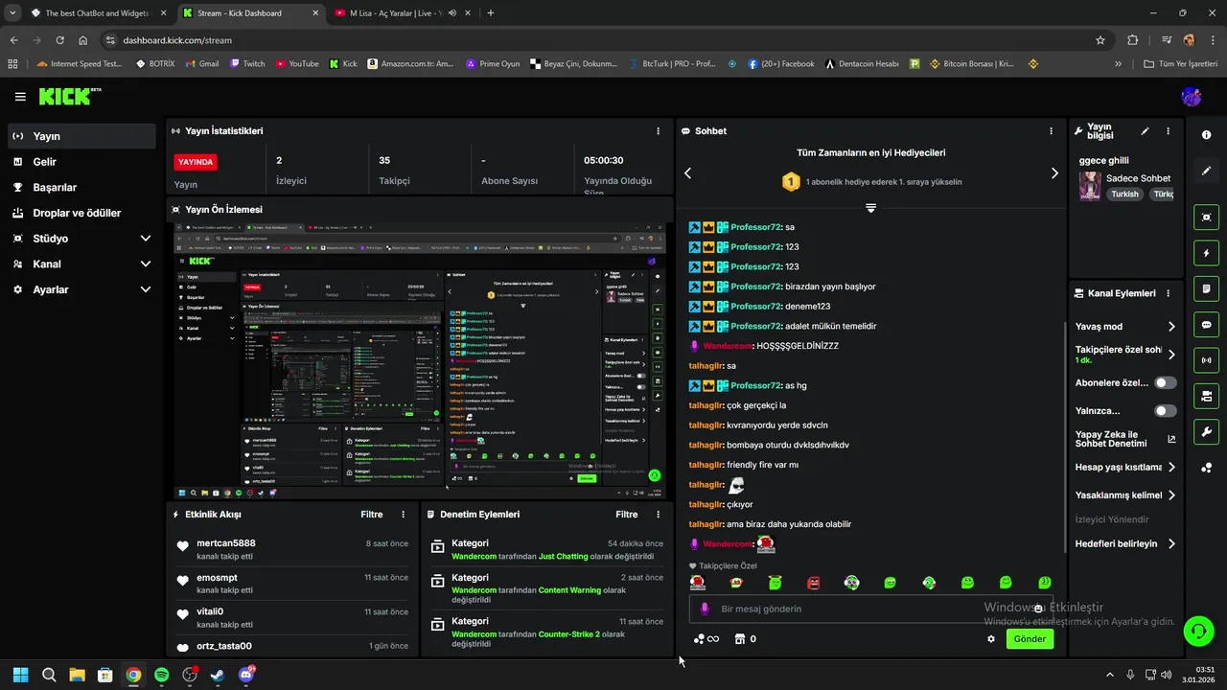
Task: Click the AI chat moderation external link icon
Action: [x=1171, y=439]
